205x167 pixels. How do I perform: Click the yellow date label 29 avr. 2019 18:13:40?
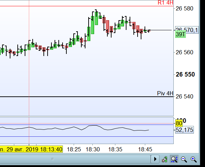[31, 149]
